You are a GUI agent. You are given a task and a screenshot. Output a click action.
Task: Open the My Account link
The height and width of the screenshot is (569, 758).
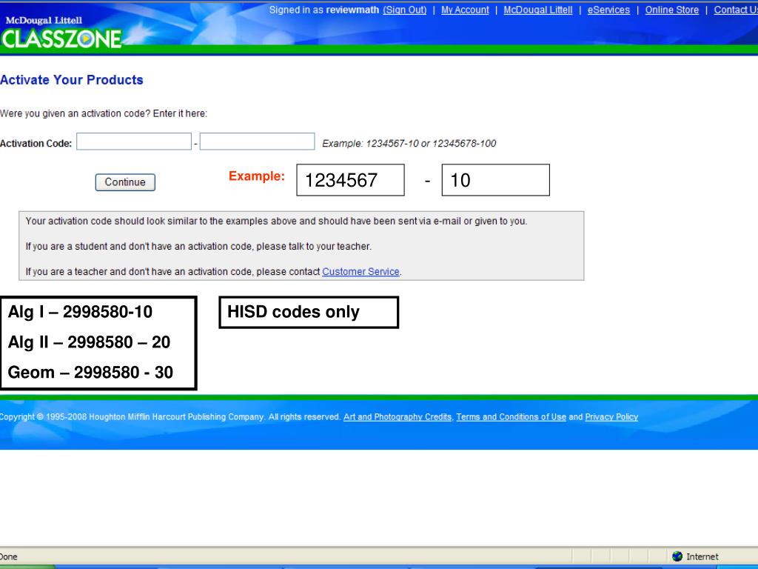[x=465, y=10]
